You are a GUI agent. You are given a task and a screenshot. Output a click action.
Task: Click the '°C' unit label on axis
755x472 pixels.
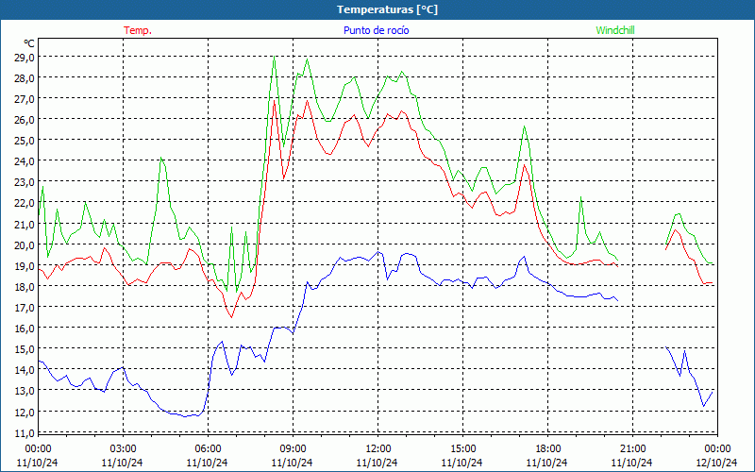click(x=29, y=43)
